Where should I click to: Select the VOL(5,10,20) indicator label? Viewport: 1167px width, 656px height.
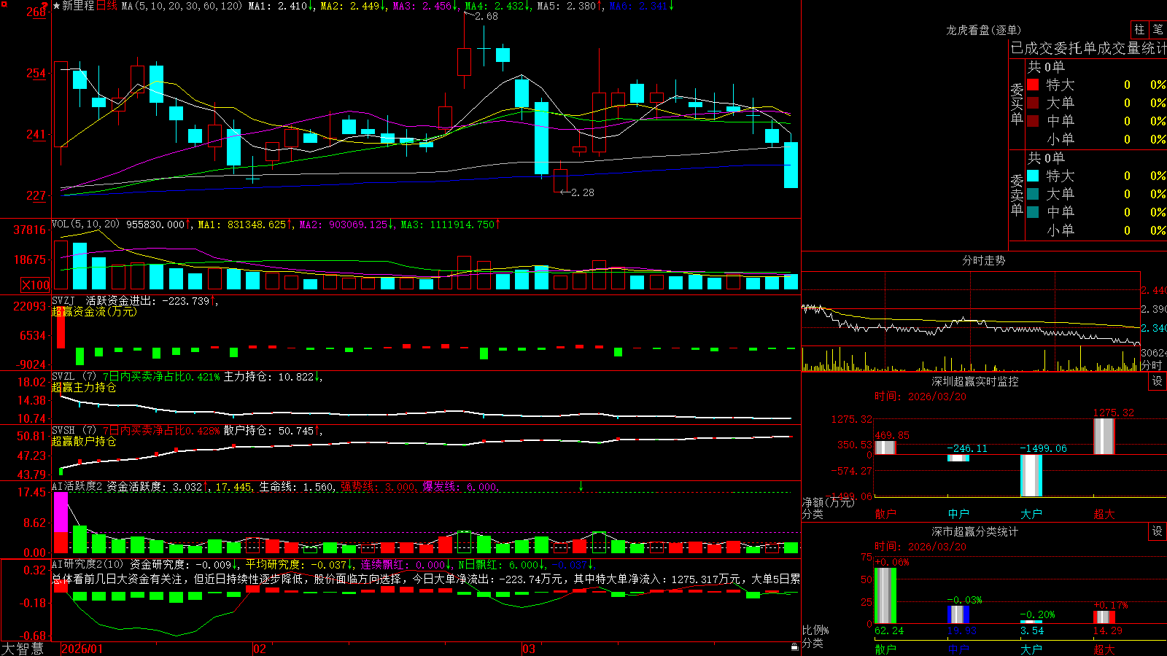[85, 224]
